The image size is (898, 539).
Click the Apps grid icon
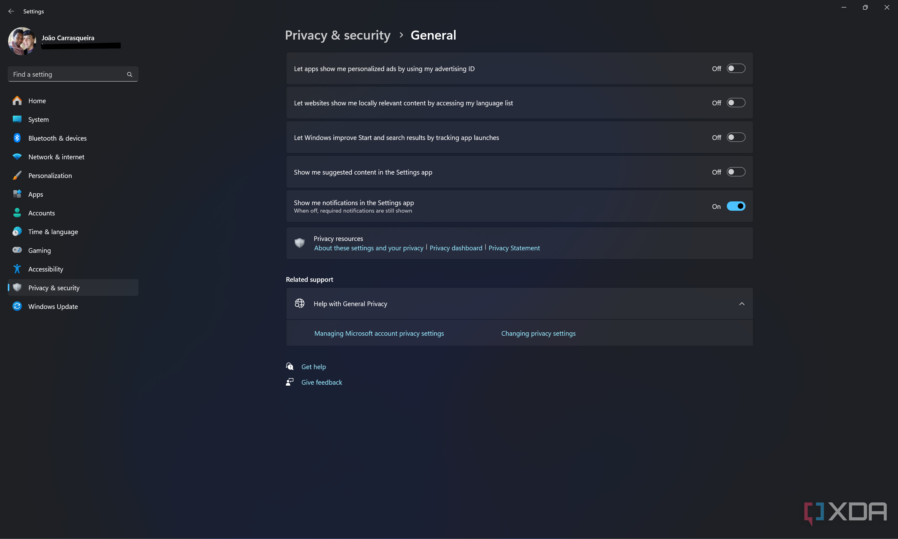[x=17, y=194]
